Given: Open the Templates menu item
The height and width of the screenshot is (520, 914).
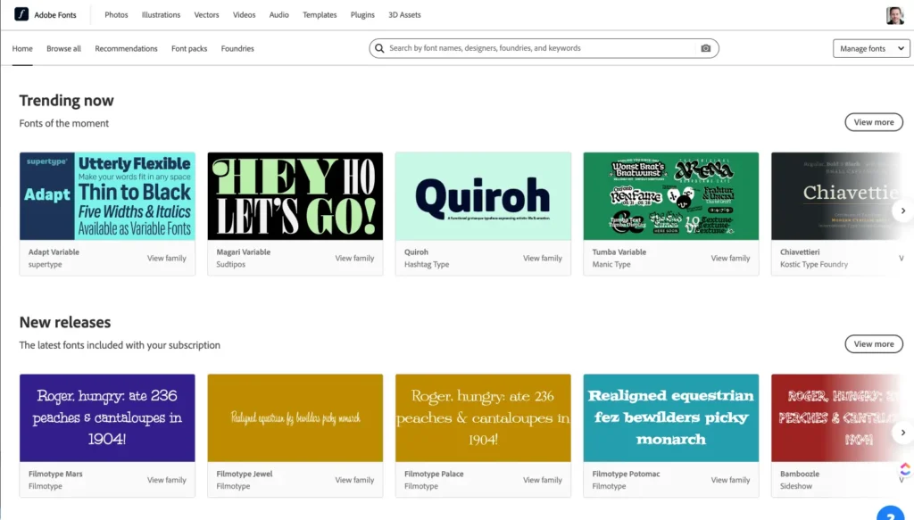Looking at the screenshot, I should [320, 14].
